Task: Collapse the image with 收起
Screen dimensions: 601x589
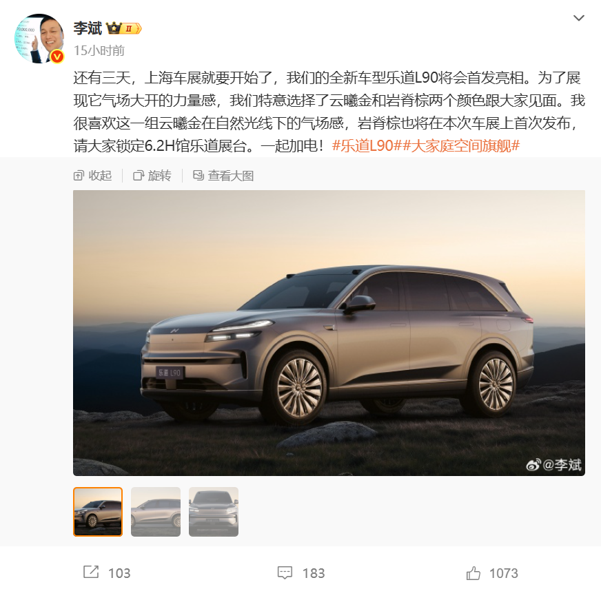Action: pyautogui.click(x=93, y=176)
